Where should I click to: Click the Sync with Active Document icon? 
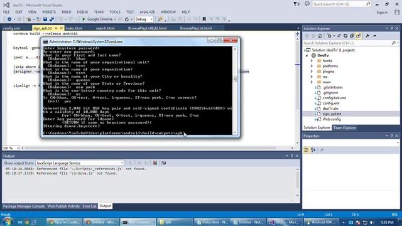coord(339,36)
